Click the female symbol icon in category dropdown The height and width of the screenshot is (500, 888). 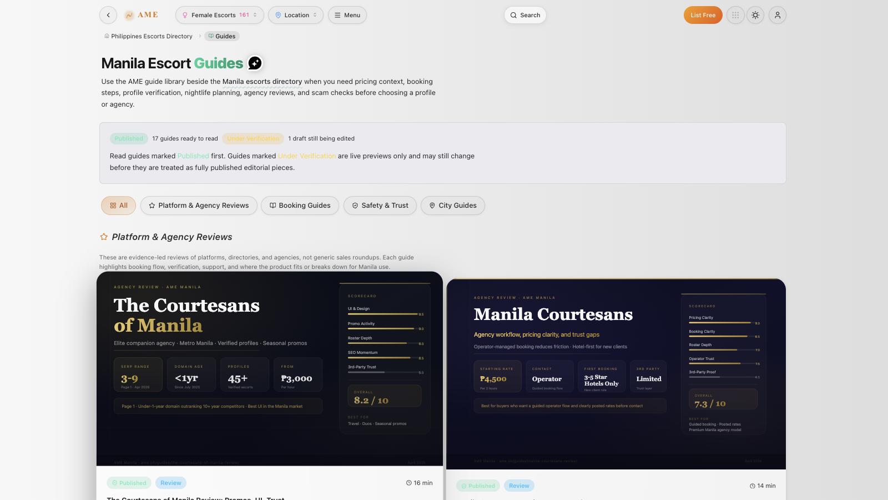coord(185,15)
